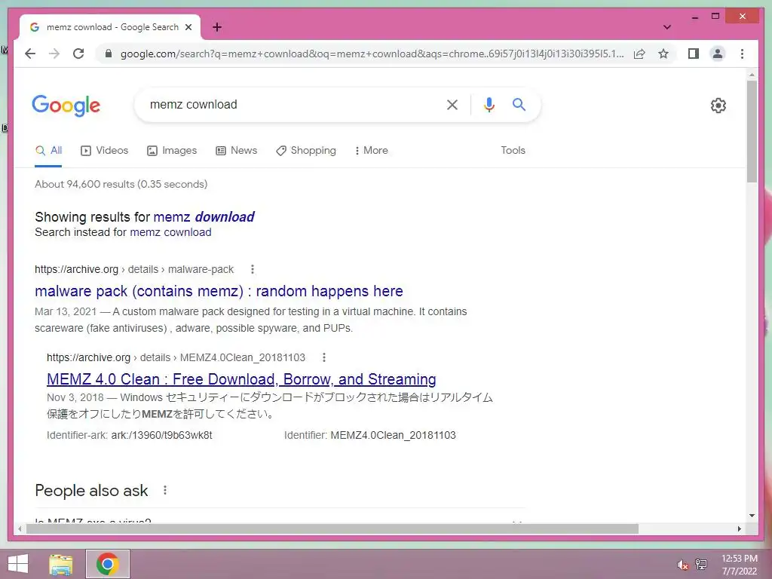Screen dimensions: 772x579
Task: Click the scroll right arrow
Action: pyautogui.click(x=739, y=528)
